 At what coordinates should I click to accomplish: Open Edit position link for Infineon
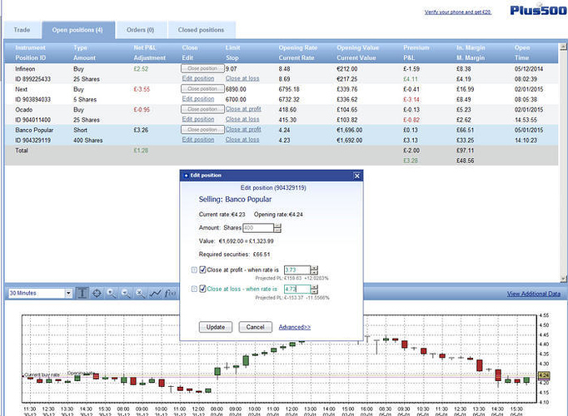point(198,78)
